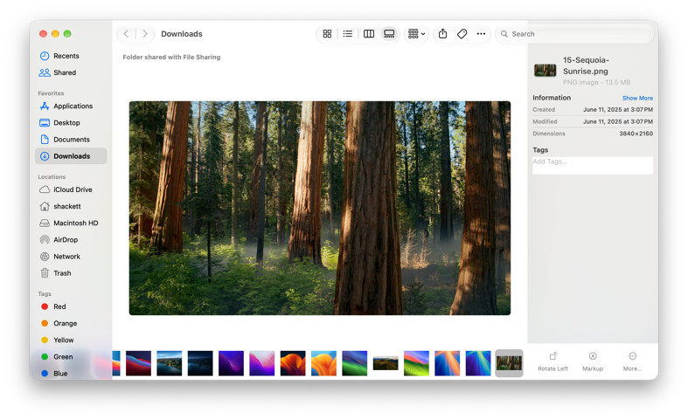
Task: Click the Created date value
Action: pyautogui.click(x=618, y=110)
